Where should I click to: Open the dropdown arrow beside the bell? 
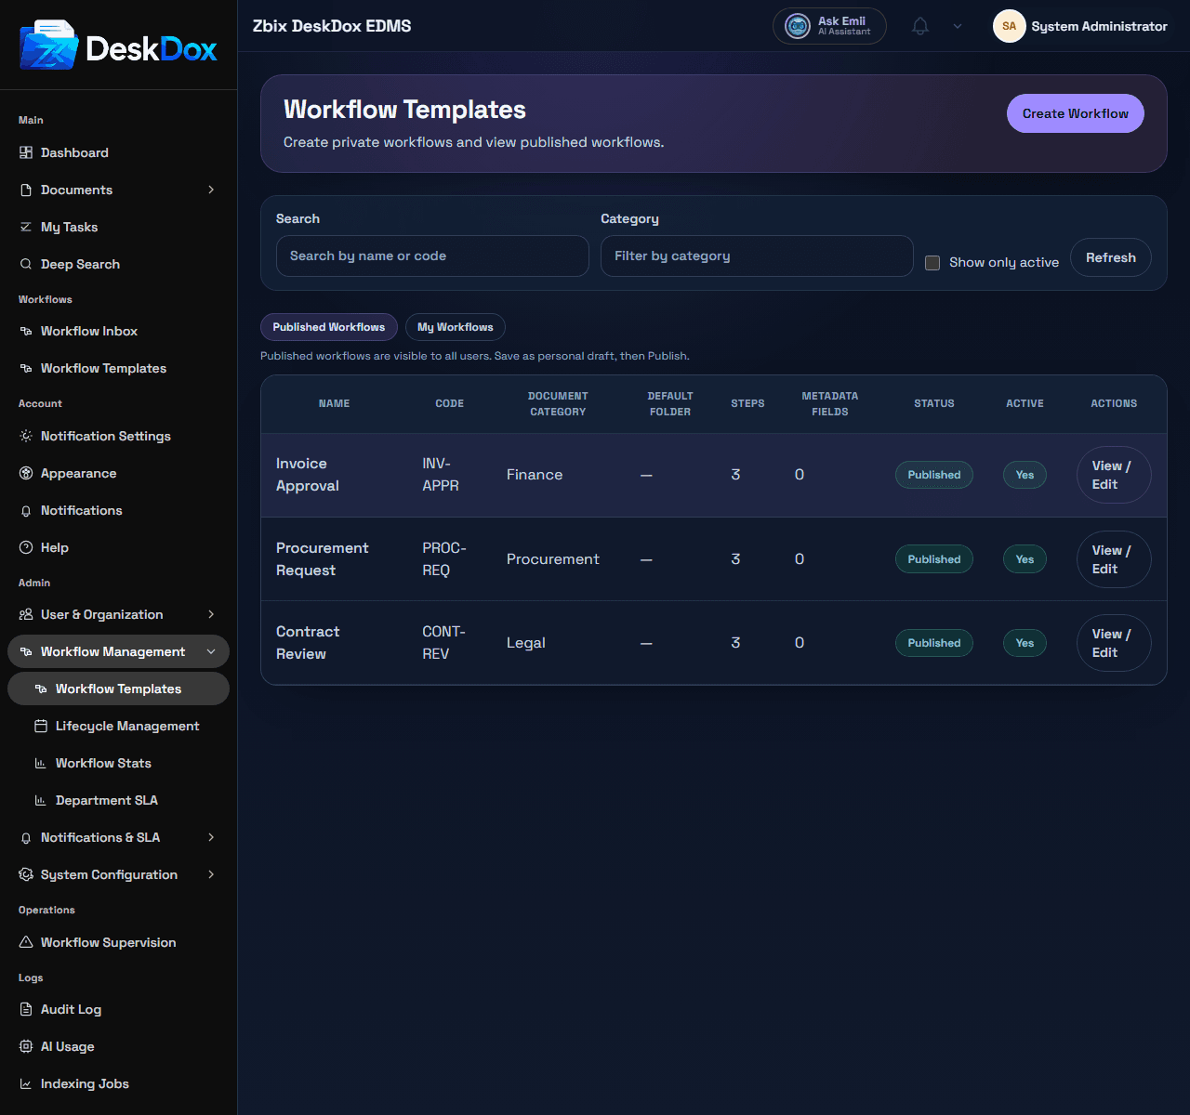pos(958,26)
